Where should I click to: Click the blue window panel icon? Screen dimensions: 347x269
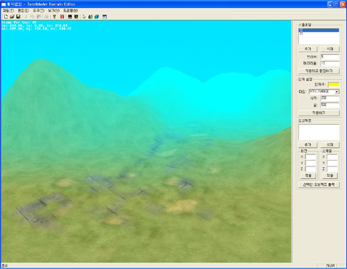[105, 17]
